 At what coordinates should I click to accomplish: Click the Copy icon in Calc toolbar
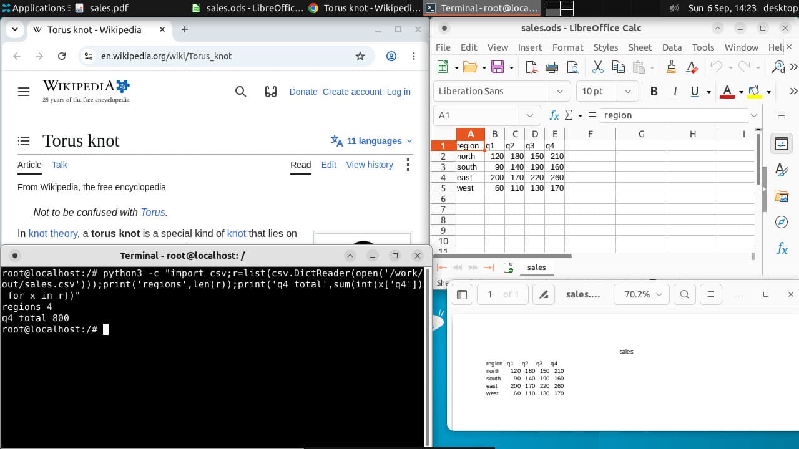[x=619, y=67]
